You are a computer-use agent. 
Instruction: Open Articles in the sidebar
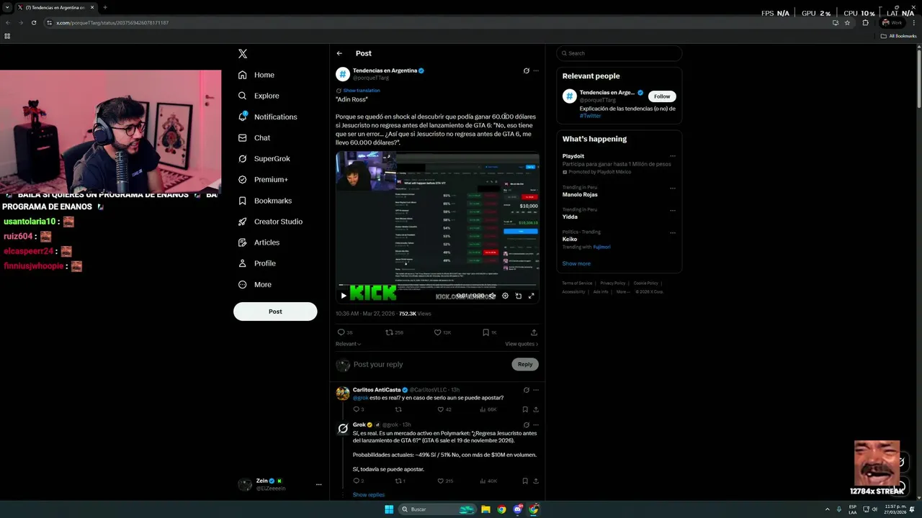tap(259, 242)
